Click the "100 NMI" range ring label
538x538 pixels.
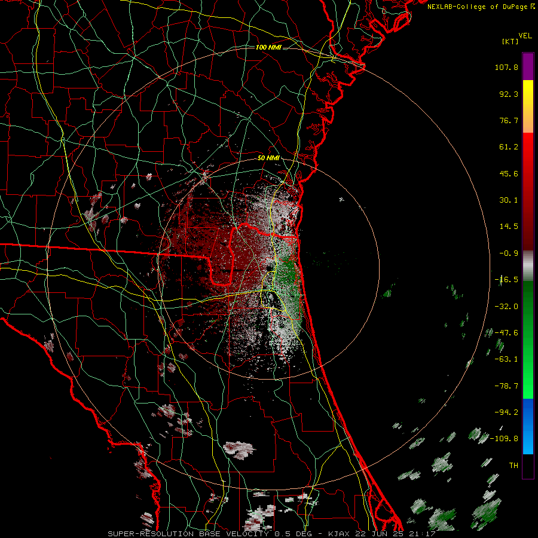coord(268,47)
